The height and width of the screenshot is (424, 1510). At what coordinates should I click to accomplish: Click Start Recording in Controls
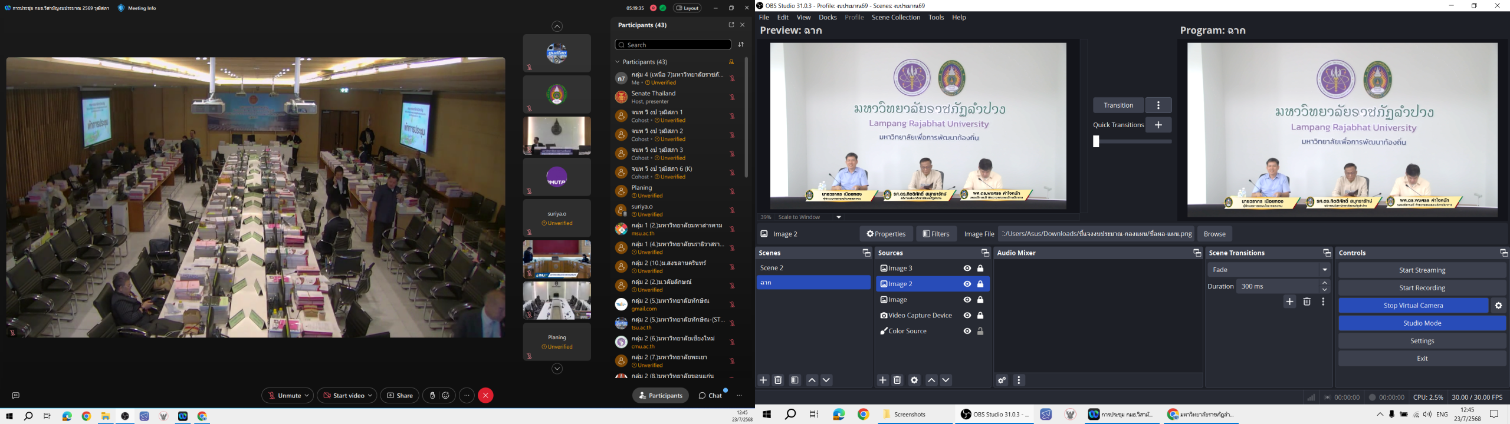pos(1422,288)
